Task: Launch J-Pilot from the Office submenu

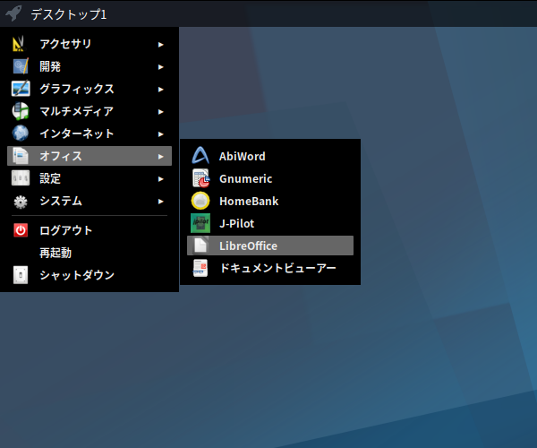Action: click(270, 223)
